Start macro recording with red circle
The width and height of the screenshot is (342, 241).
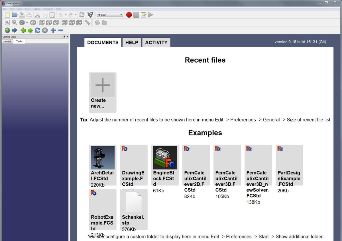tap(129, 15)
